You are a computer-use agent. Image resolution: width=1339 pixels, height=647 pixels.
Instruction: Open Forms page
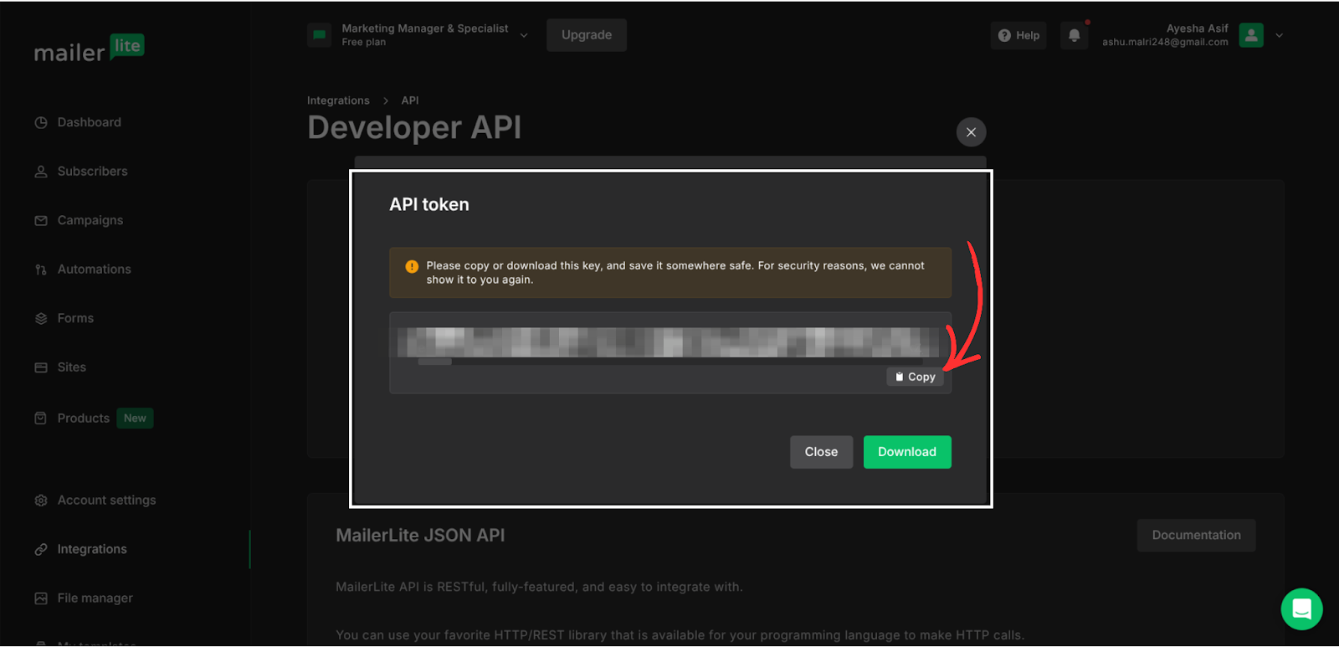75,318
